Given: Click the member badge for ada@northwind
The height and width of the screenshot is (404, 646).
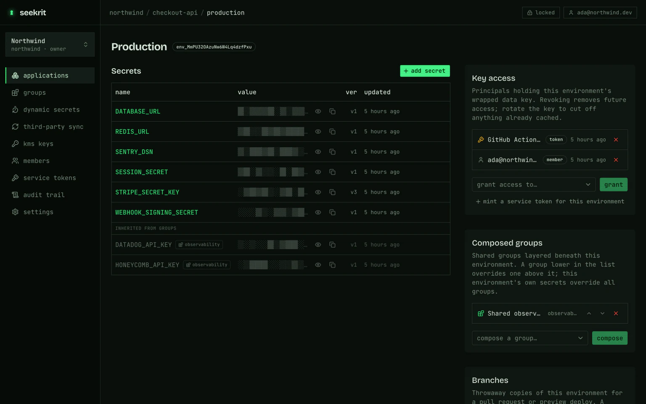Looking at the screenshot, I should click(x=555, y=160).
